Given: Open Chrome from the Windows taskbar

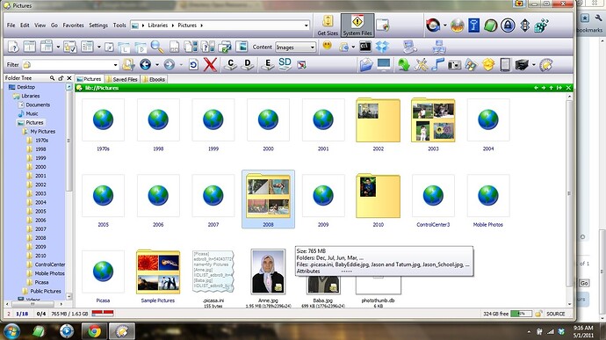Looking at the screenshot, I should click(94, 331).
